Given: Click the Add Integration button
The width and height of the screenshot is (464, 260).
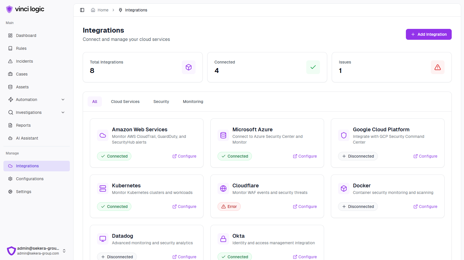Looking at the screenshot, I should click(x=429, y=34).
